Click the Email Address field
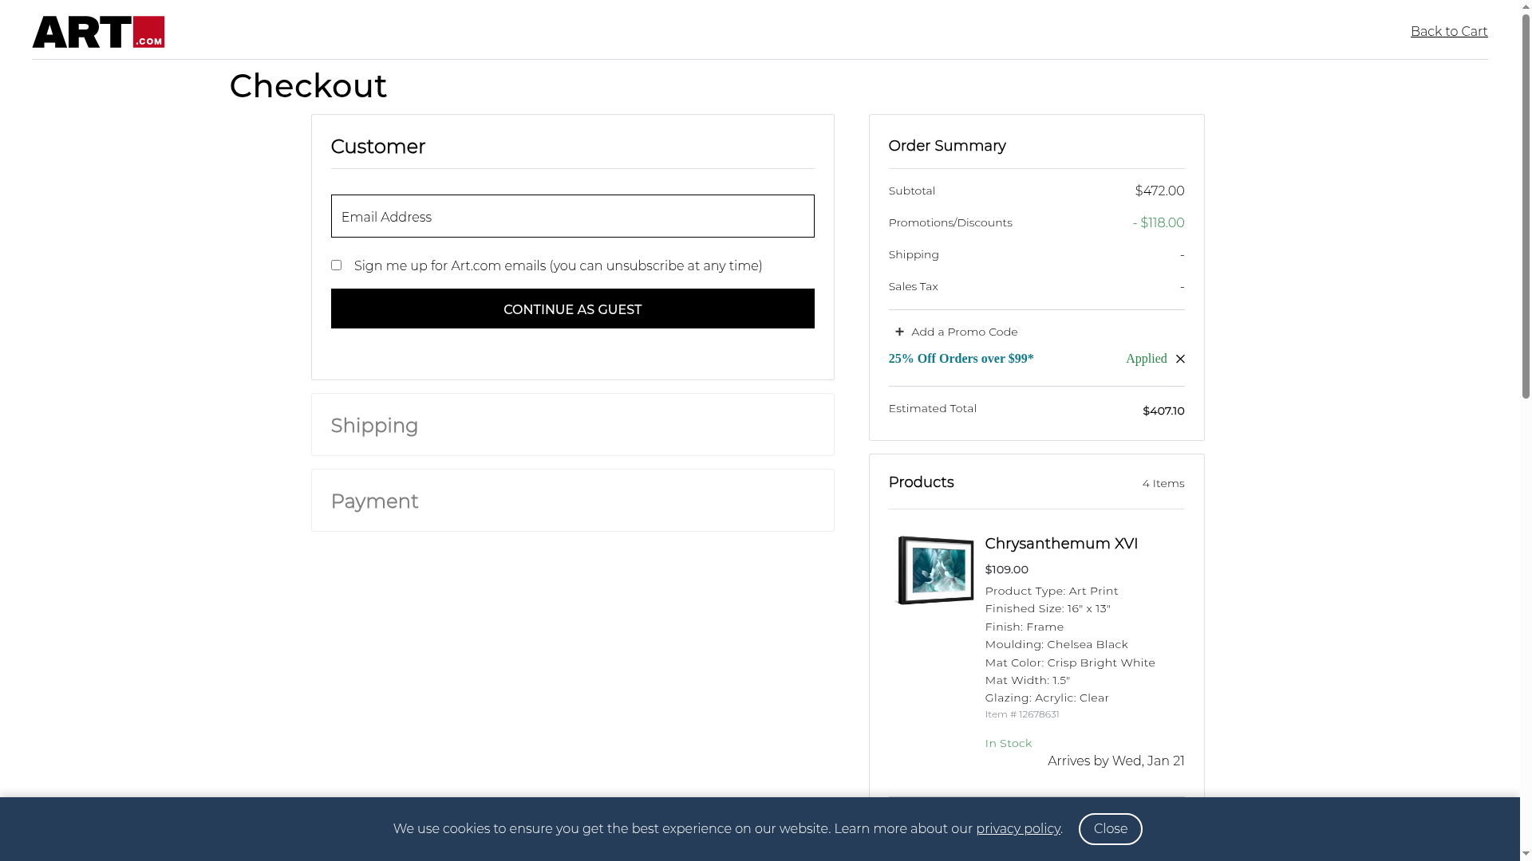1532x861 pixels. (x=572, y=217)
